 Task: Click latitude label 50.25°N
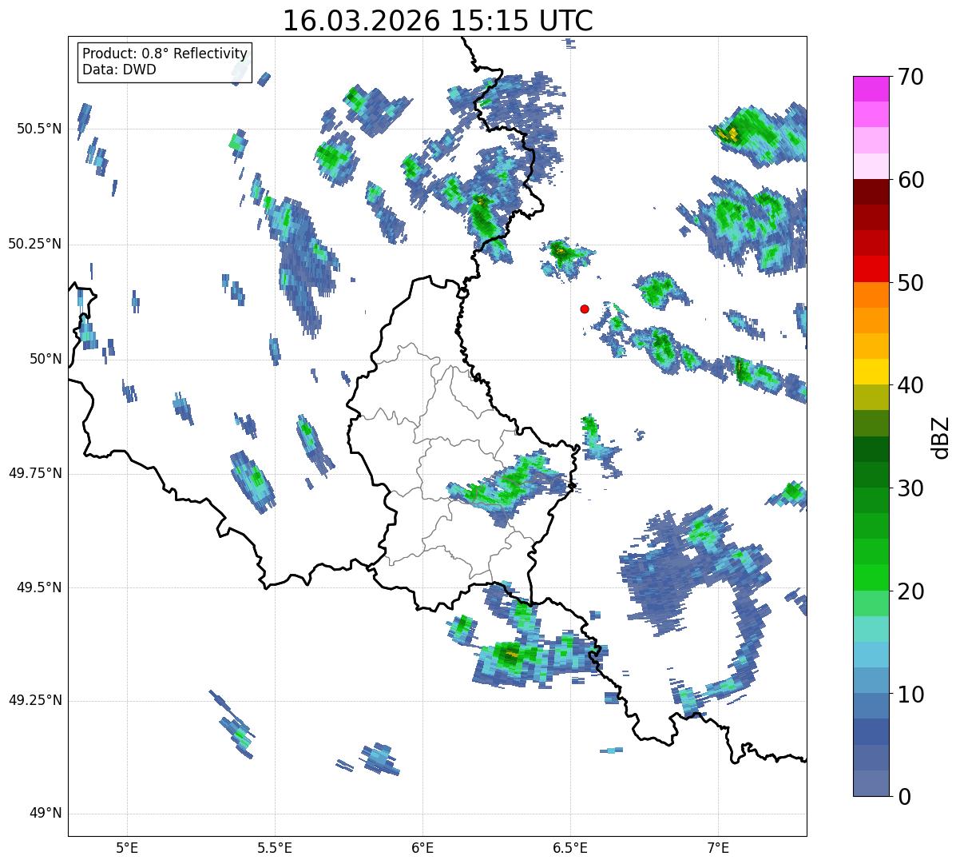point(34,244)
